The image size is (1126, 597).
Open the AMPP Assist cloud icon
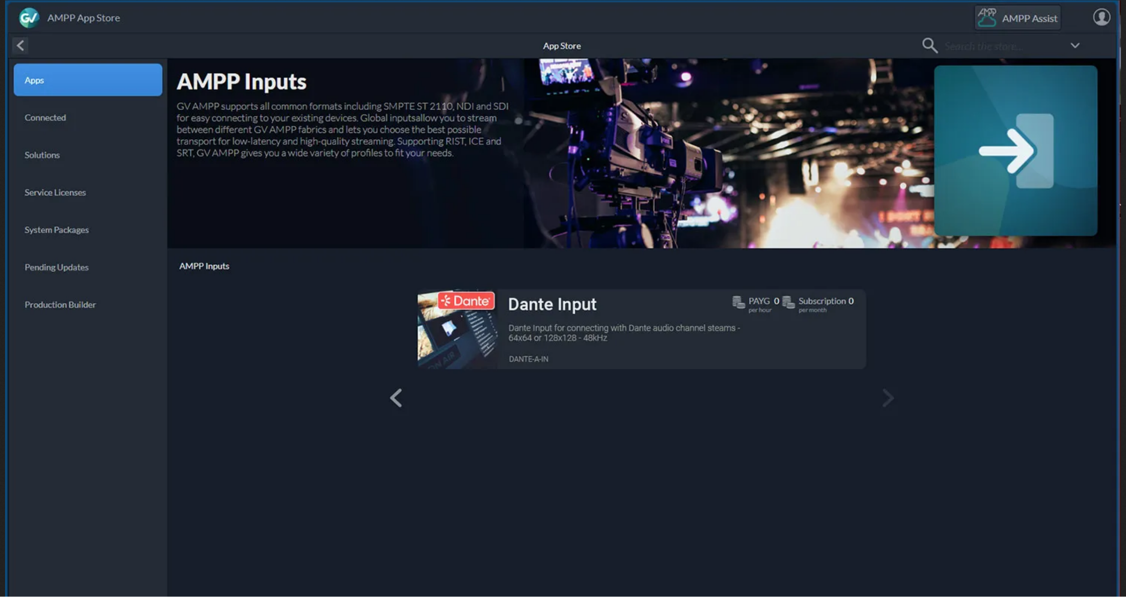coord(987,18)
